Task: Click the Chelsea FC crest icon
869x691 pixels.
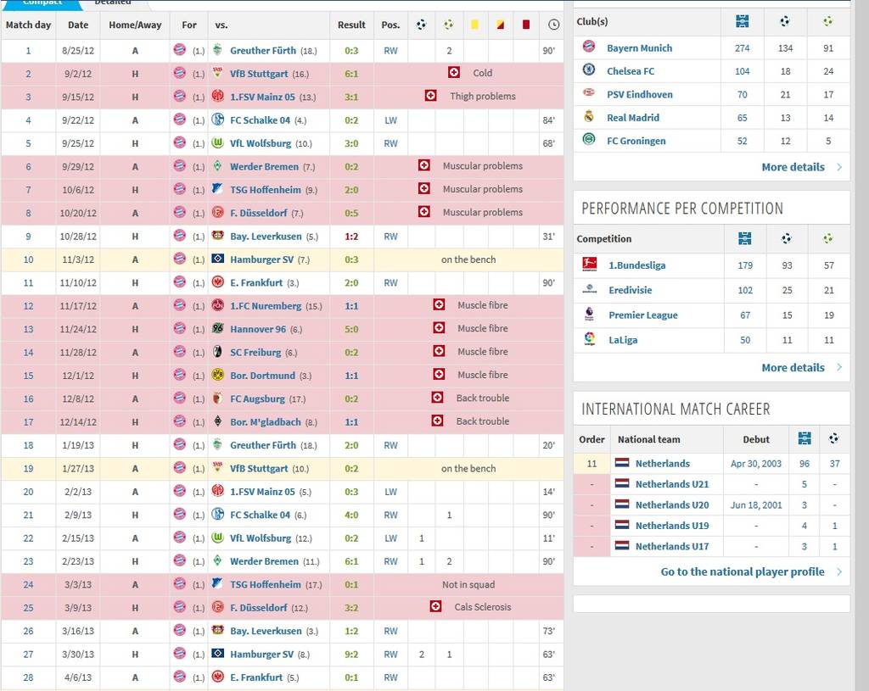Action: click(x=589, y=70)
